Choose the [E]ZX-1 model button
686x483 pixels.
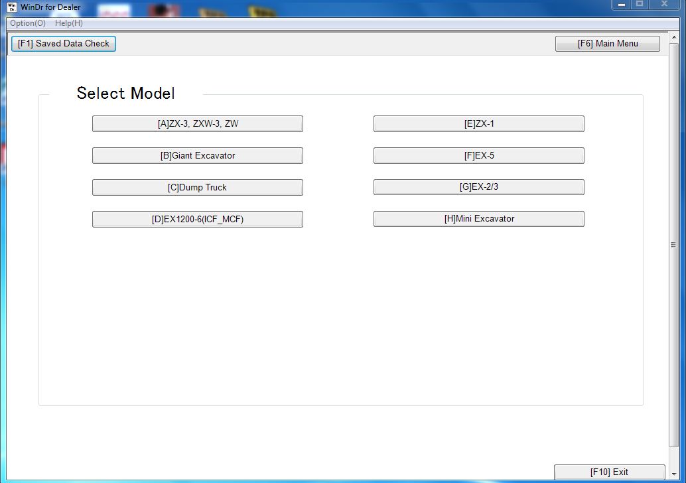tap(479, 124)
